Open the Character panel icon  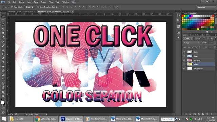pos(178,33)
